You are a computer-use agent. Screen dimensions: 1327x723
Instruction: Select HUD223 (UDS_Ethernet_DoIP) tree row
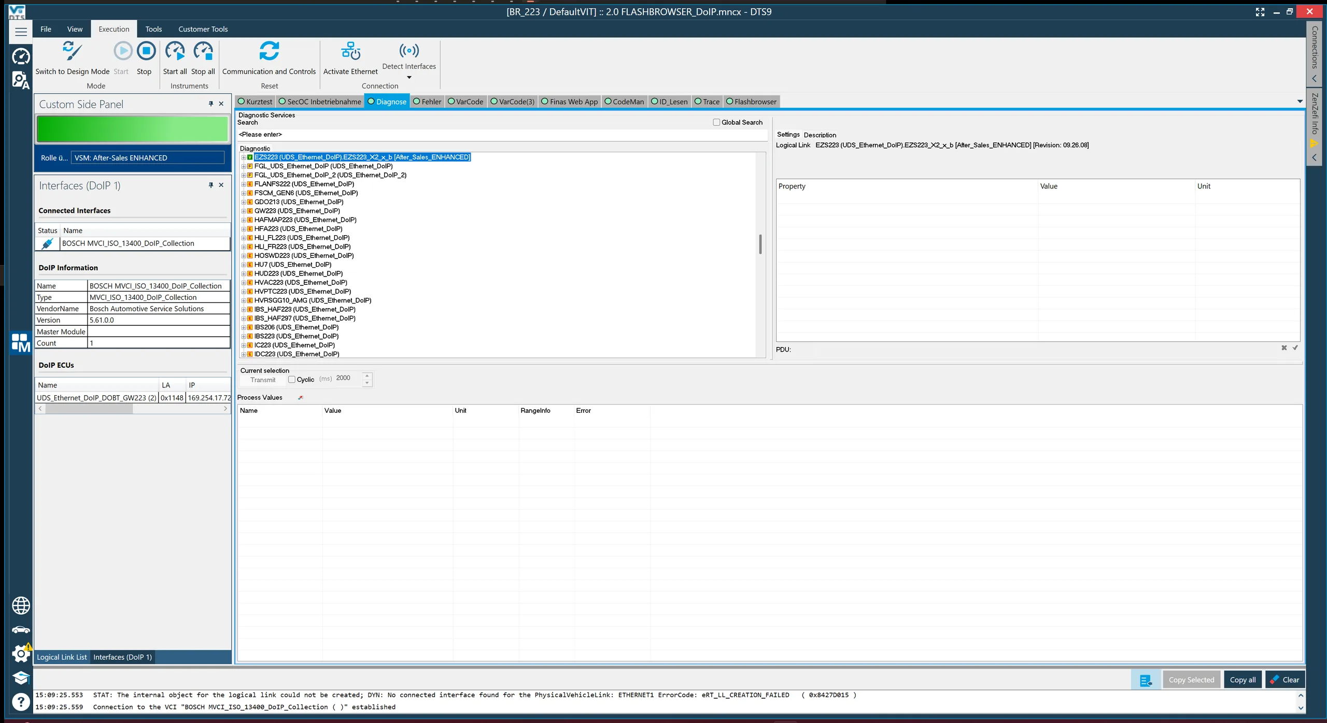[298, 273]
